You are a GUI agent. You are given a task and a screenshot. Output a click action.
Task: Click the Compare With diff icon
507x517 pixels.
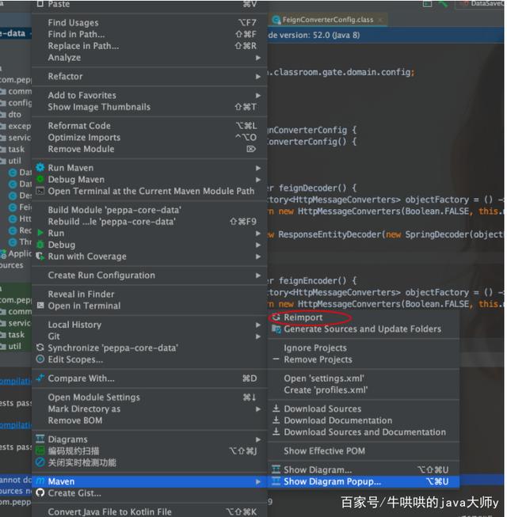pyautogui.click(x=40, y=378)
